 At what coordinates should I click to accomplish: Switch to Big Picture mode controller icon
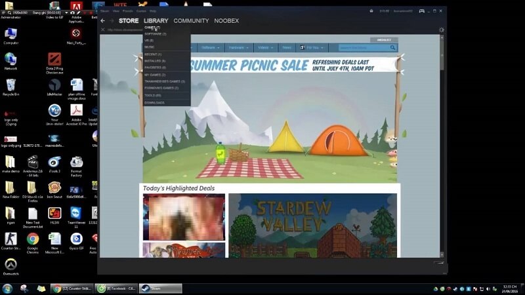click(x=421, y=11)
